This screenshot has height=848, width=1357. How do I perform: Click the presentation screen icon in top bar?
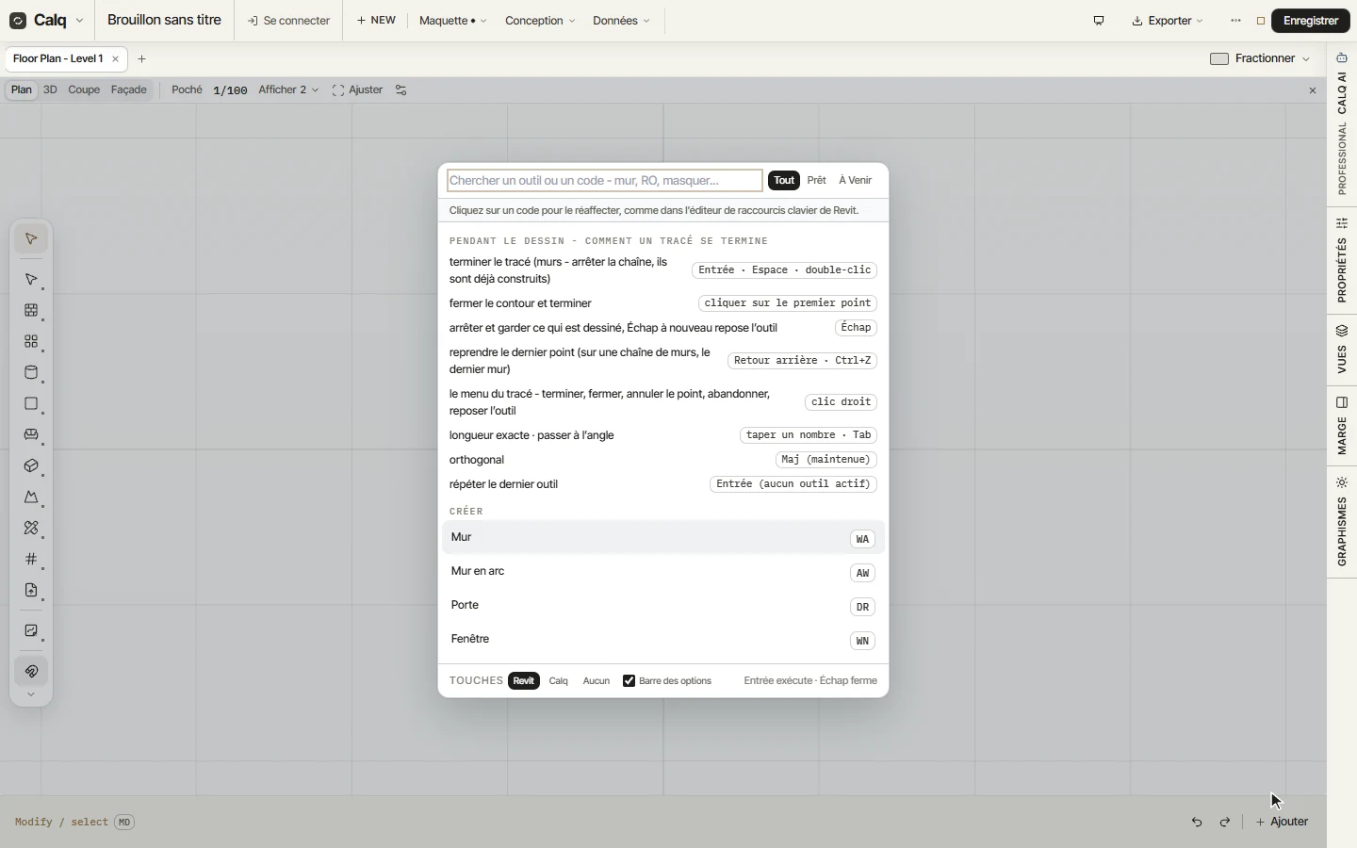pyautogui.click(x=1099, y=21)
